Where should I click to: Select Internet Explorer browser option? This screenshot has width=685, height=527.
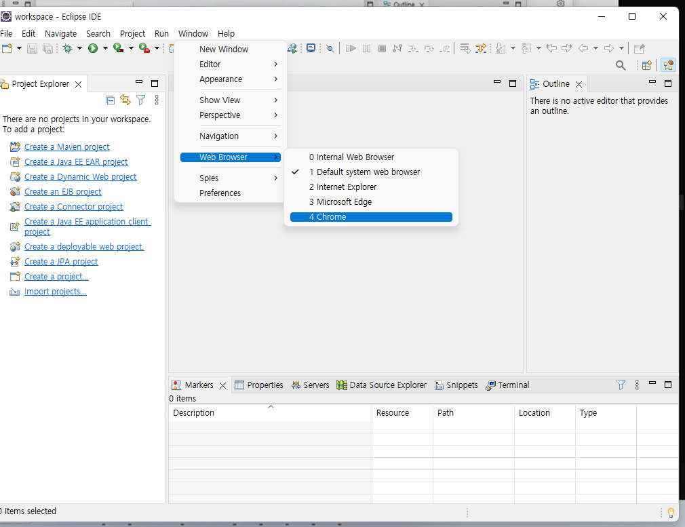pyautogui.click(x=371, y=187)
